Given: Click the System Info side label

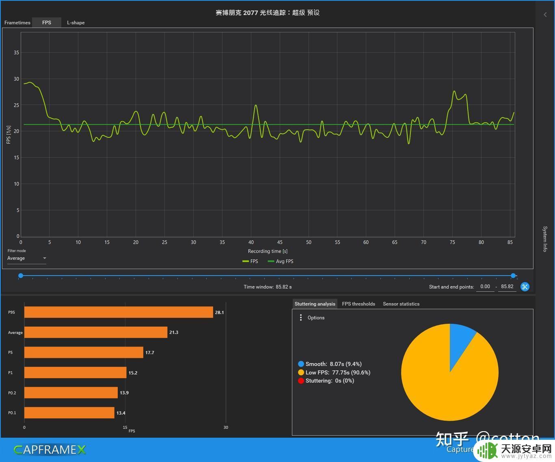Looking at the screenshot, I should pyautogui.click(x=545, y=239).
